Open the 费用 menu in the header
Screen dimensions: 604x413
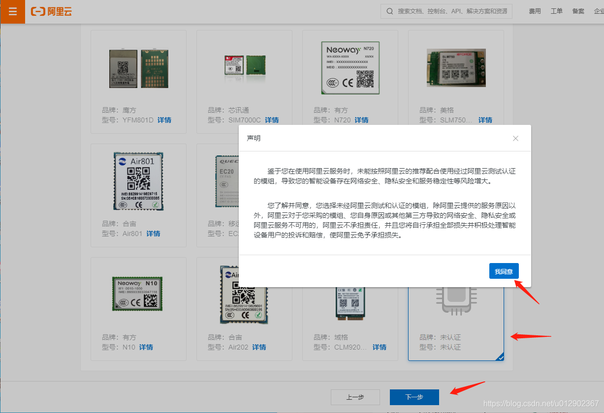pos(535,11)
